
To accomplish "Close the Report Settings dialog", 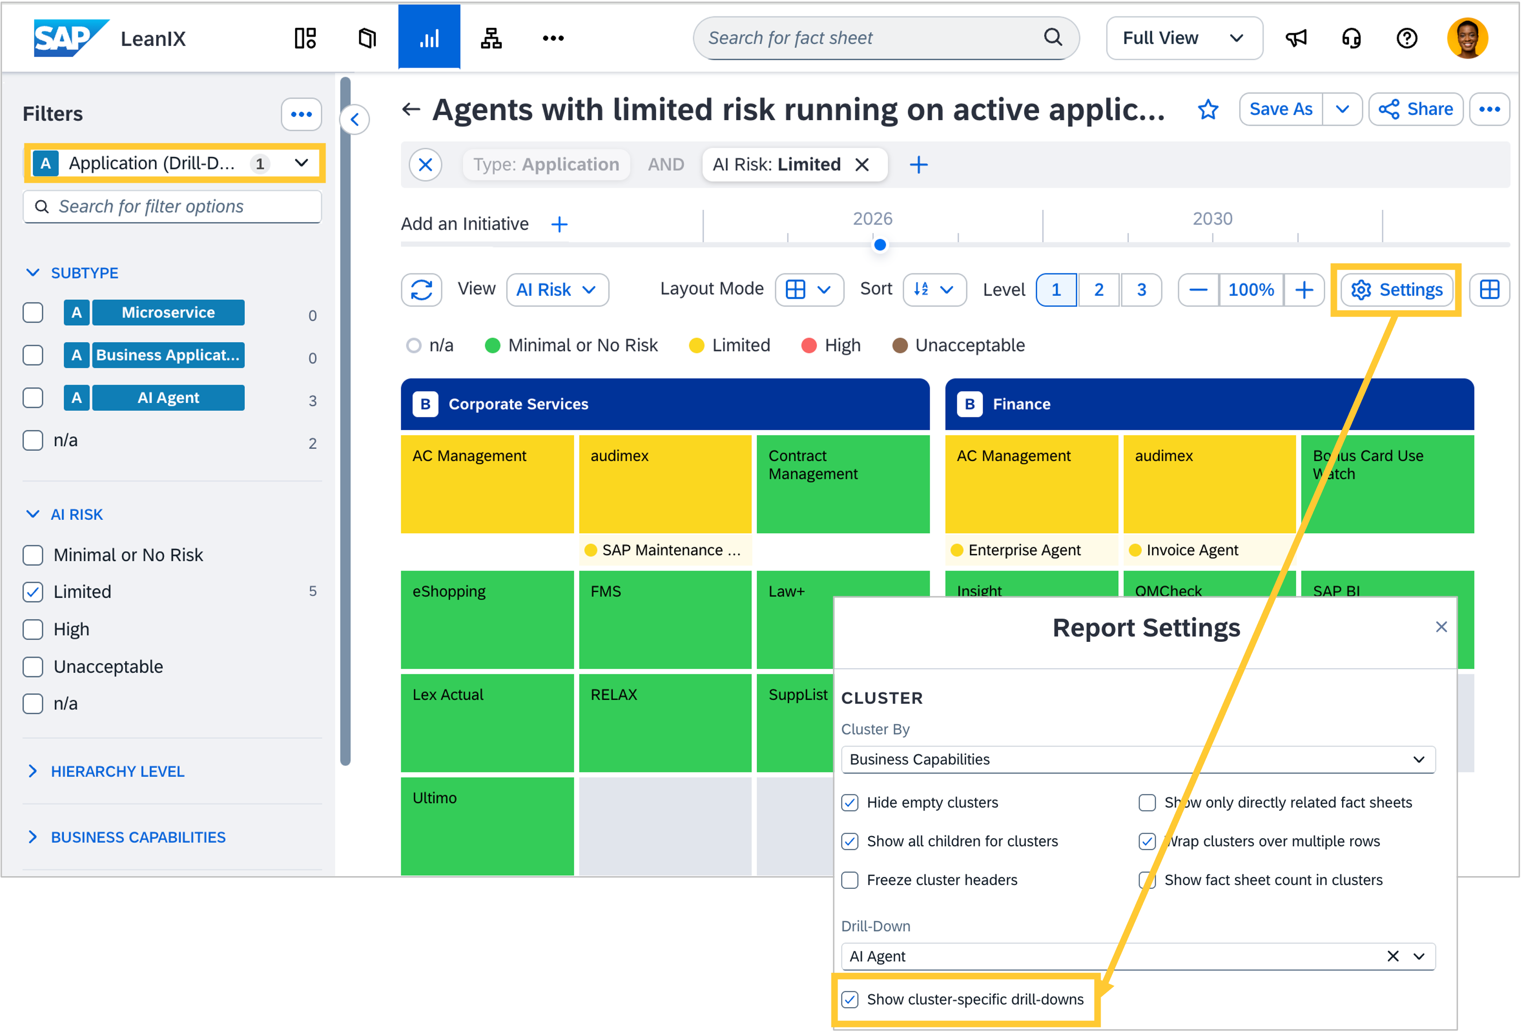I will coord(1441,627).
